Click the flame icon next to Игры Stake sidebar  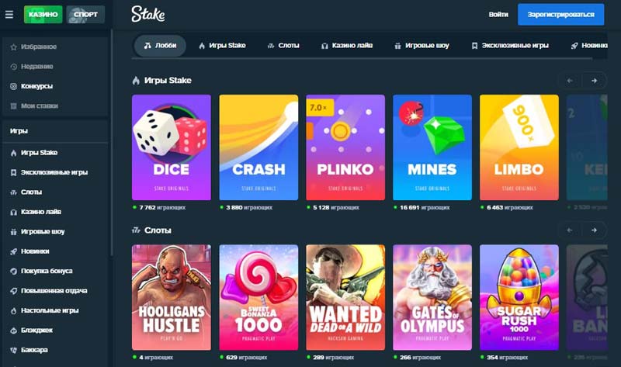click(x=13, y=153)
